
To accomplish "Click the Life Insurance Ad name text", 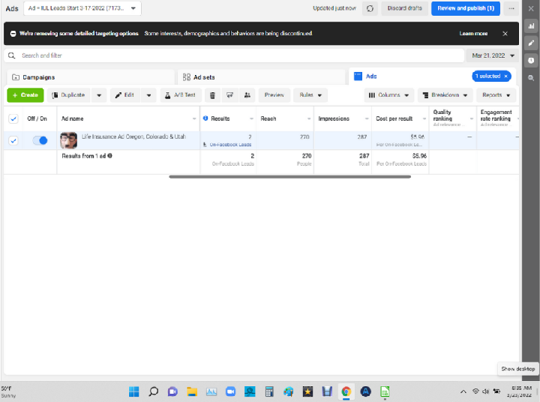I will pyautogui.click(x=134, y=136).
